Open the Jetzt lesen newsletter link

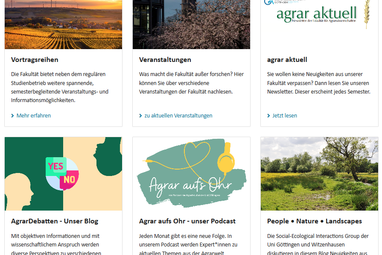(x=285, y=116)
